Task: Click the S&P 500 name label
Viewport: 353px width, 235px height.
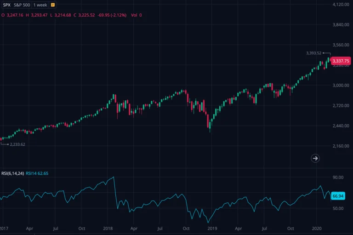Action: coord(22,5)
